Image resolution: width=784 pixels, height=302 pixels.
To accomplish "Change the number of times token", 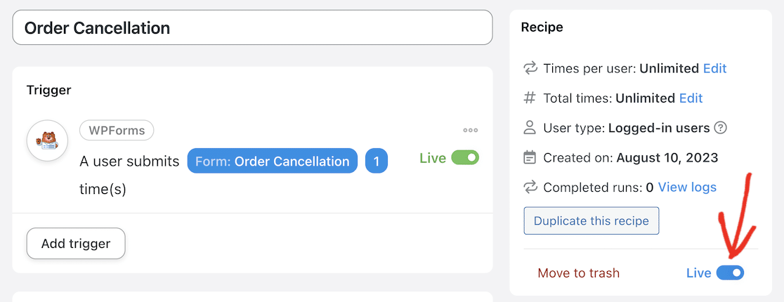I will pos(376,162).
